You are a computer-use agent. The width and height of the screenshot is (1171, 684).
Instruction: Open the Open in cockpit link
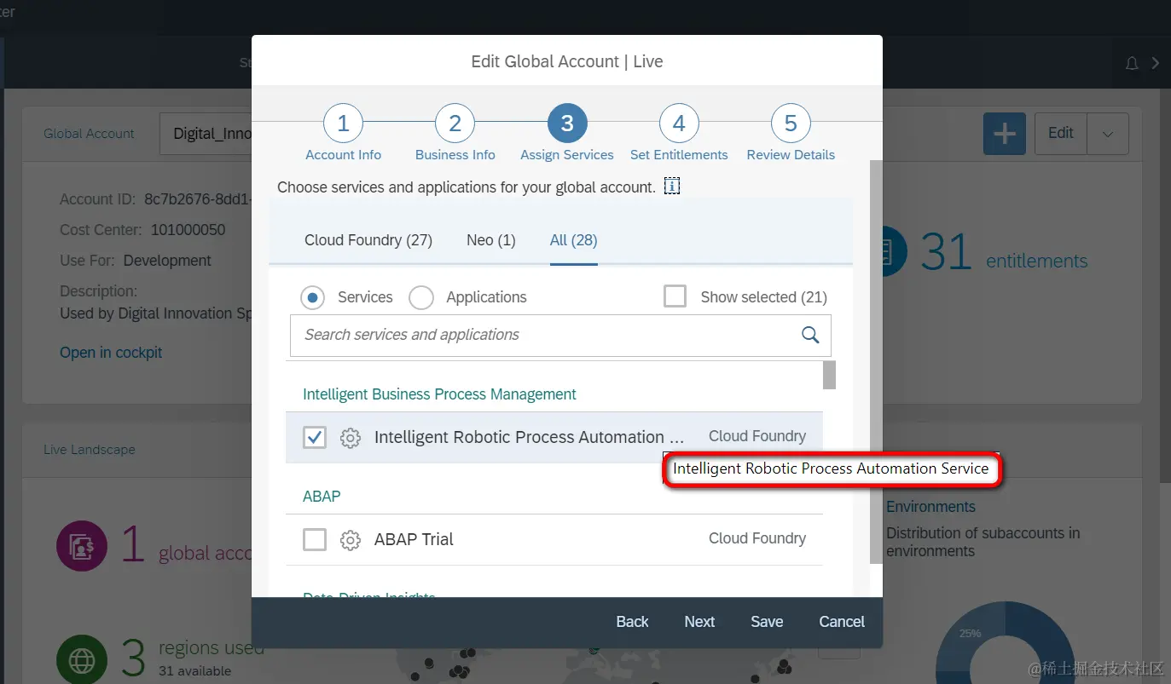(x=111, y=353)
